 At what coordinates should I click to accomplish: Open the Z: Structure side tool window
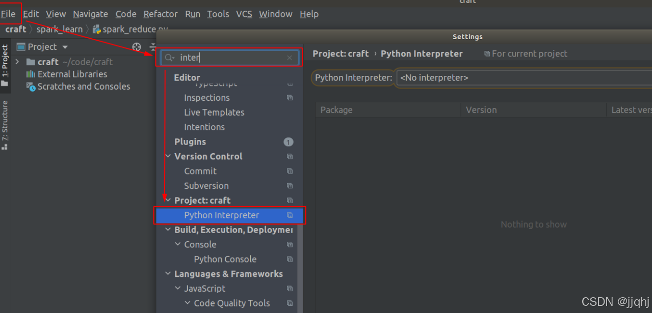5,125
